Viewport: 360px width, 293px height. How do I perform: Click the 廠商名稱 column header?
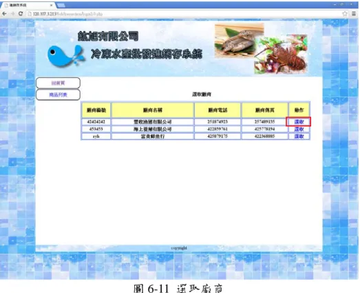tap(153, 110)
